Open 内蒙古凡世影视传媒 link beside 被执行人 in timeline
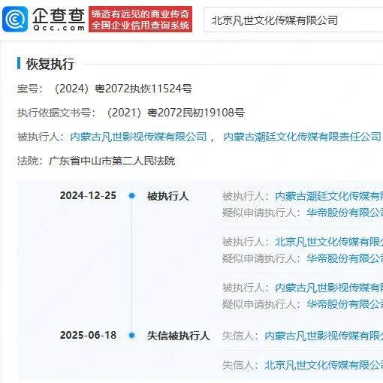Screen dimensions: 383x383 pyautogui.click(x=329, y=288)
